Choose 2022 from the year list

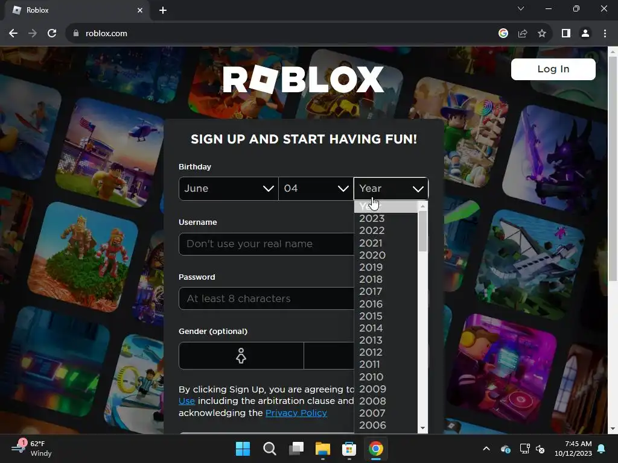point(386,231)
